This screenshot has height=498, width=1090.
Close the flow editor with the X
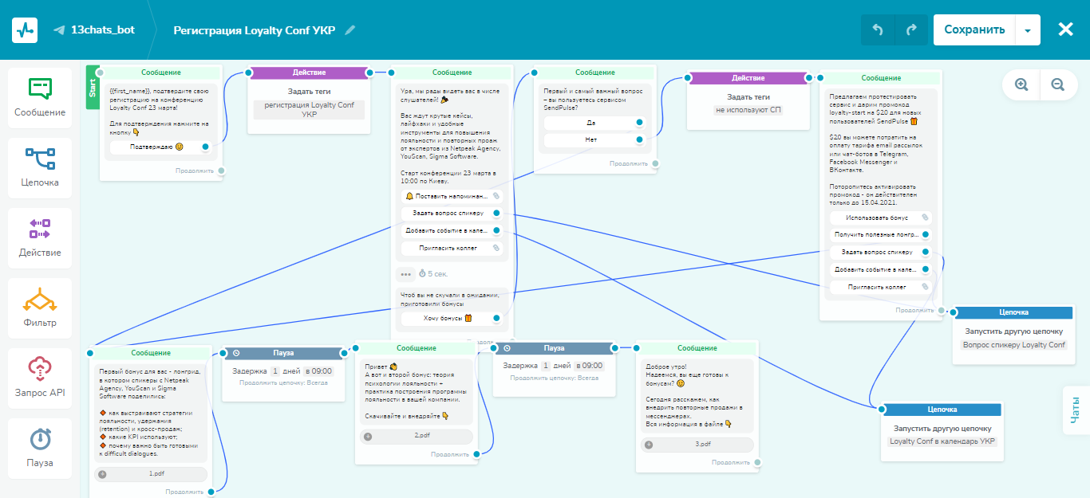pyautogui.click(x=1065, y=29)
